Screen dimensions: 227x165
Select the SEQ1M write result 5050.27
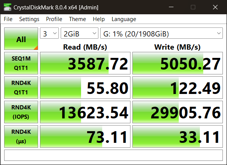point(178,63)
